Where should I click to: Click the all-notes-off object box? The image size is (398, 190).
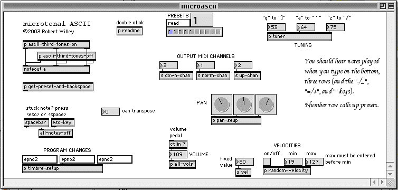pyautogui.click(x=55, y=133)
